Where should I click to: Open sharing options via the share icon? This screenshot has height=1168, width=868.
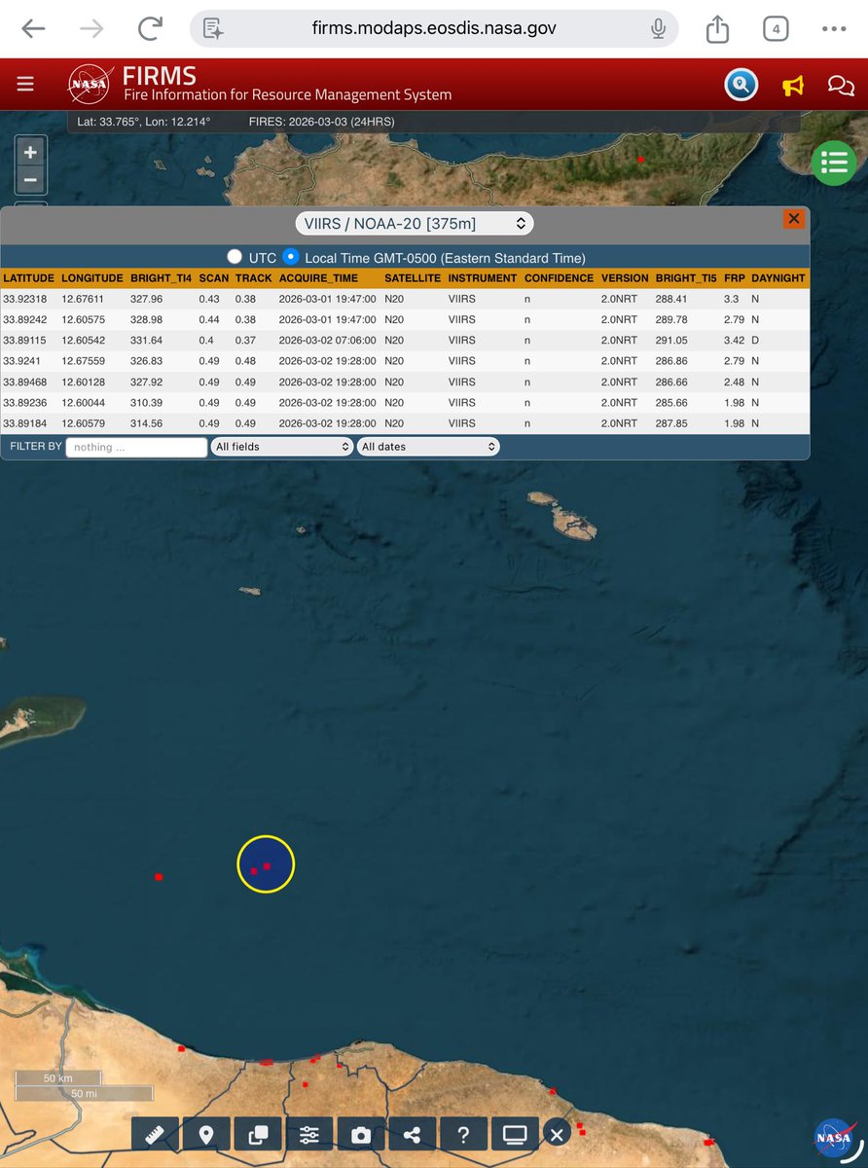click(x=412, y=1134)
